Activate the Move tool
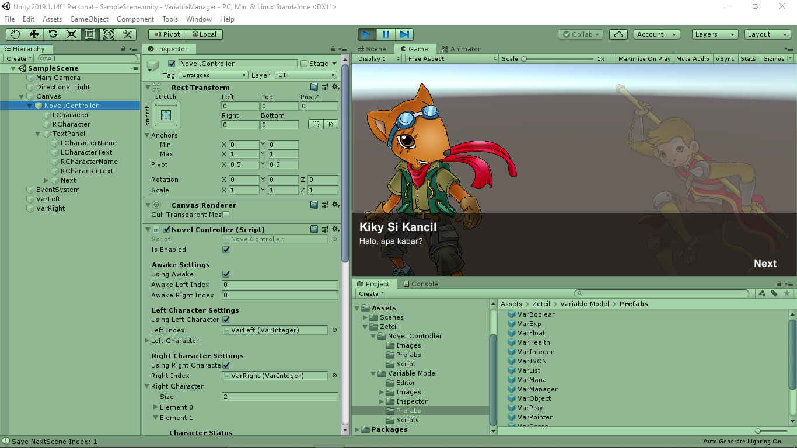797x448 pixels. (33, 34)
